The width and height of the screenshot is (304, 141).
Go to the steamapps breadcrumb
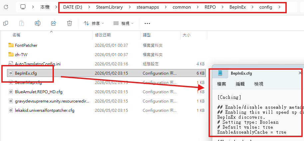(148, 7)
